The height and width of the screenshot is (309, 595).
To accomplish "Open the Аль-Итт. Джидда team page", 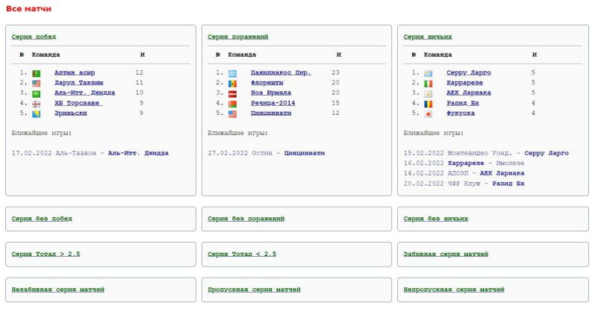I will [x=84, y=93].
